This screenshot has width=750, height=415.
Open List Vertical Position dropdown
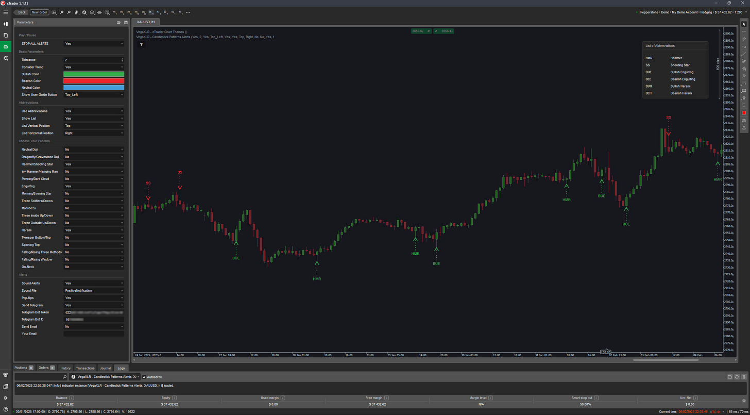click(x=94, y=126)
